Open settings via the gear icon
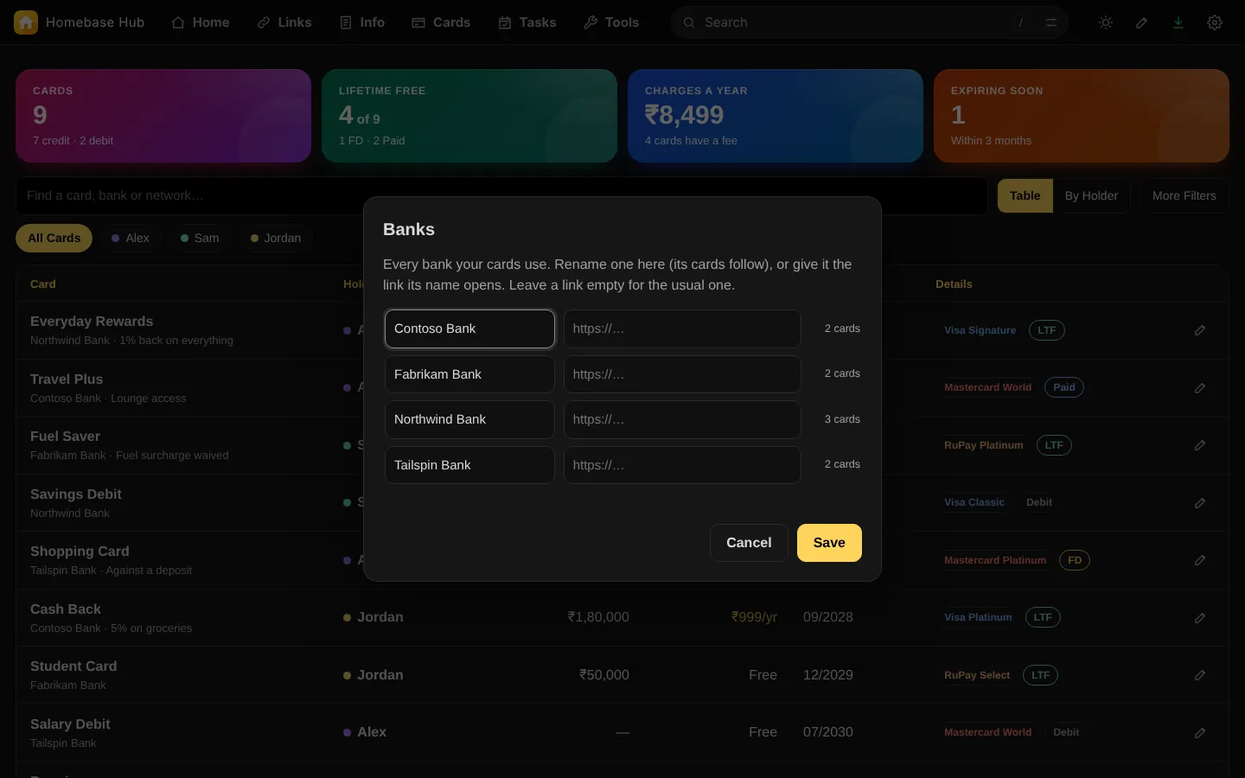The height and width of the screenshot is (778, 1245). click(1215, 22)
